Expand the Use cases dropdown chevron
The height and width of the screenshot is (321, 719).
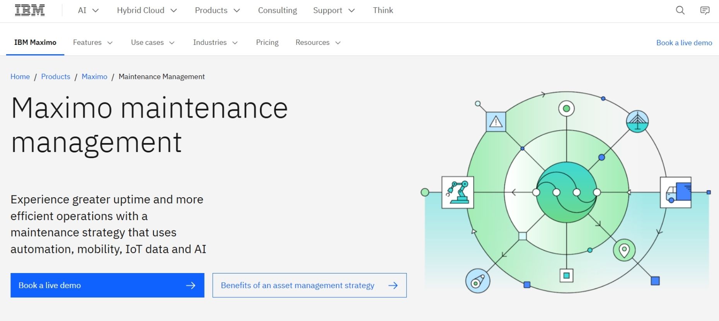(172, 43)
